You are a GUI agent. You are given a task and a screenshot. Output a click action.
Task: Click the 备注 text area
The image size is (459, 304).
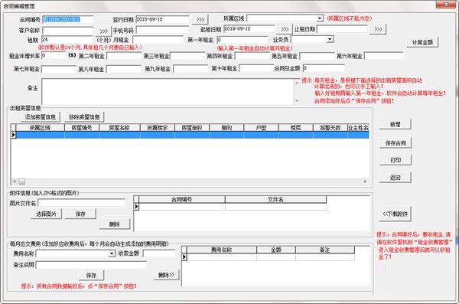[x=167, y=91]
